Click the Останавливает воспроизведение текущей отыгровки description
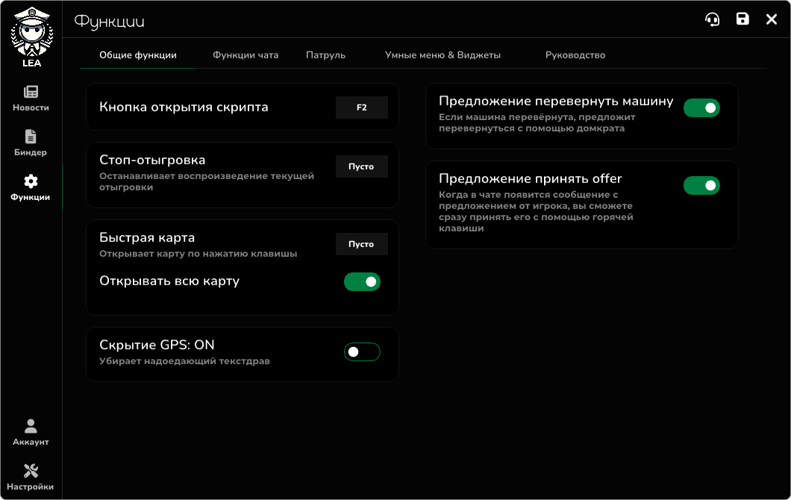Image resolution: width=791 pixels, height=500 pixels. pos(207,181)
